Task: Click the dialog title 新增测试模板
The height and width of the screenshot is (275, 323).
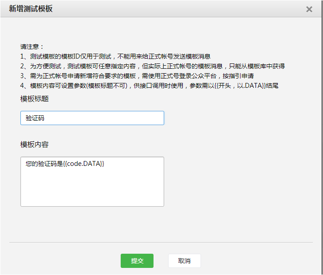Action: pyautogui.click(x=31, y=9)
